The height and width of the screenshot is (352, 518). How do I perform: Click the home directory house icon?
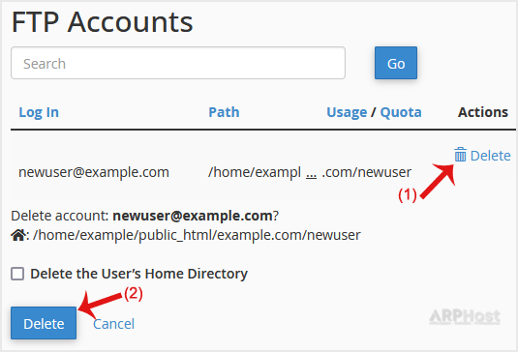click(18, 235)
